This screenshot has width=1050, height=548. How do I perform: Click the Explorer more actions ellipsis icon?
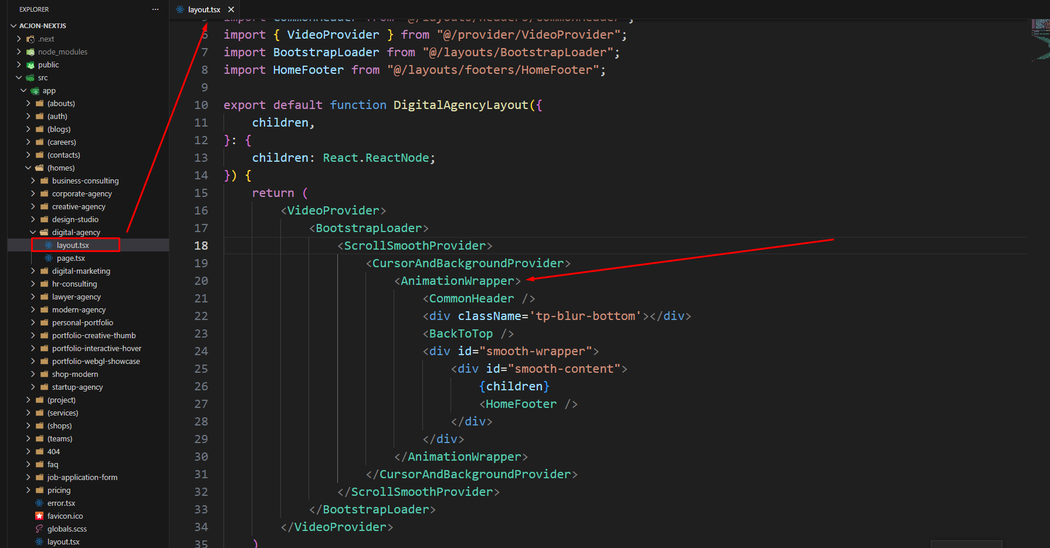pyautogui.click(x=155, y=9)
